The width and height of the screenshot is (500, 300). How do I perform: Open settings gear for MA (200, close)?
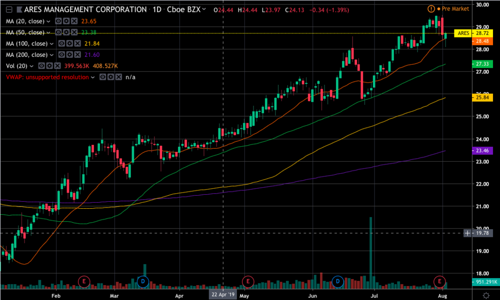pos(69,55)
